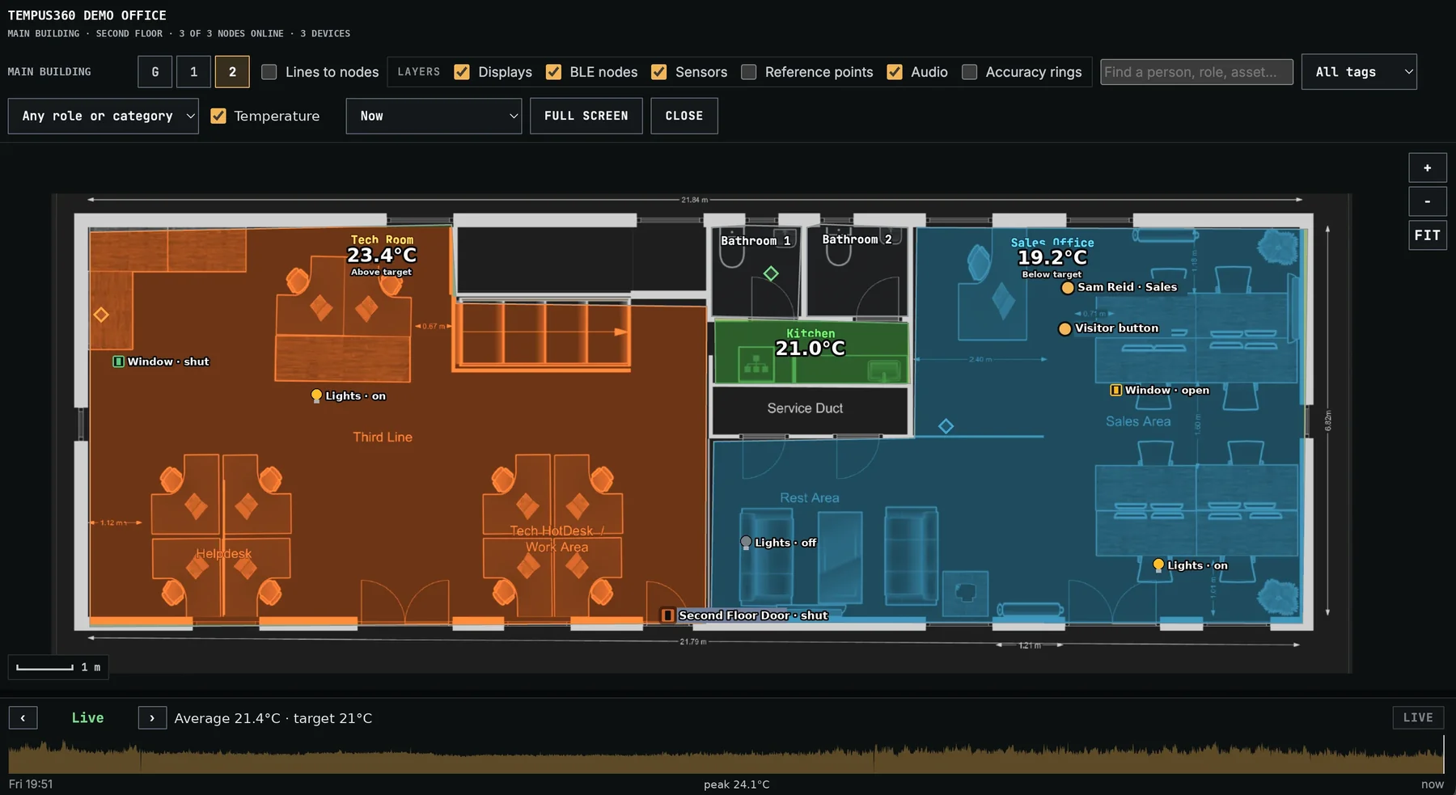Step forward in timeline with right chevron
1456x795 pixels.
pyautogui.click(x=152, y=718)
